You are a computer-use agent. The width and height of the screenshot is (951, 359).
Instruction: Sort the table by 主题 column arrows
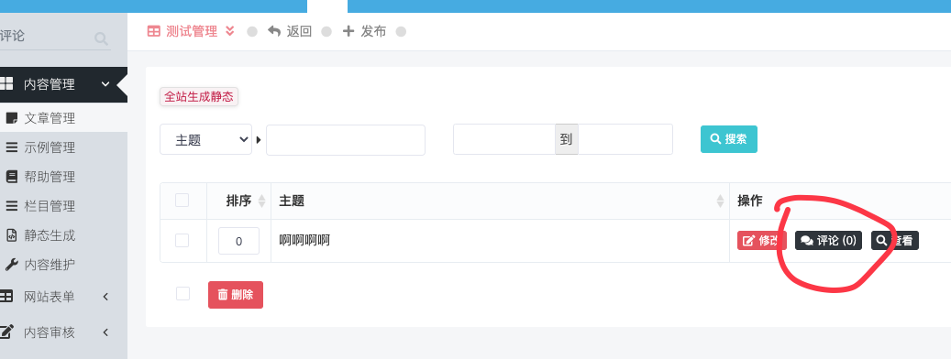720,201
